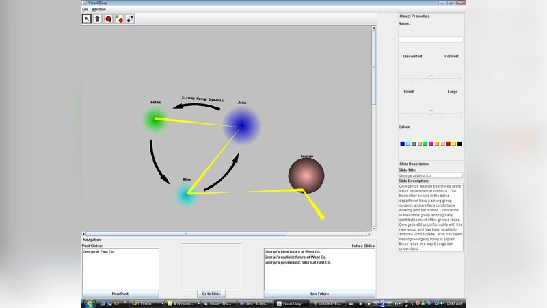Viewport: 547px width, 308px height.
Task: Click the canvas scroll up arrow
Action: (374, 28)
